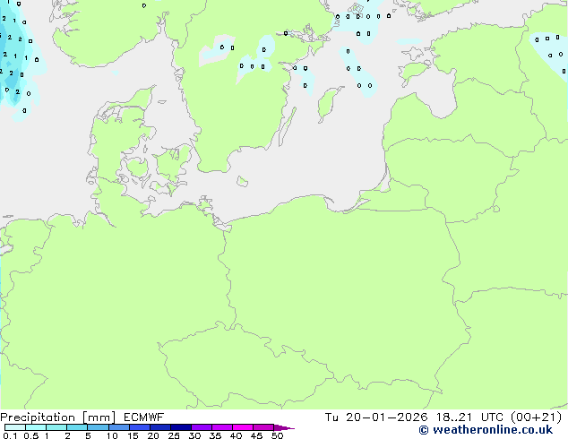Click the "25" legend scale label

tap(174, 435)
